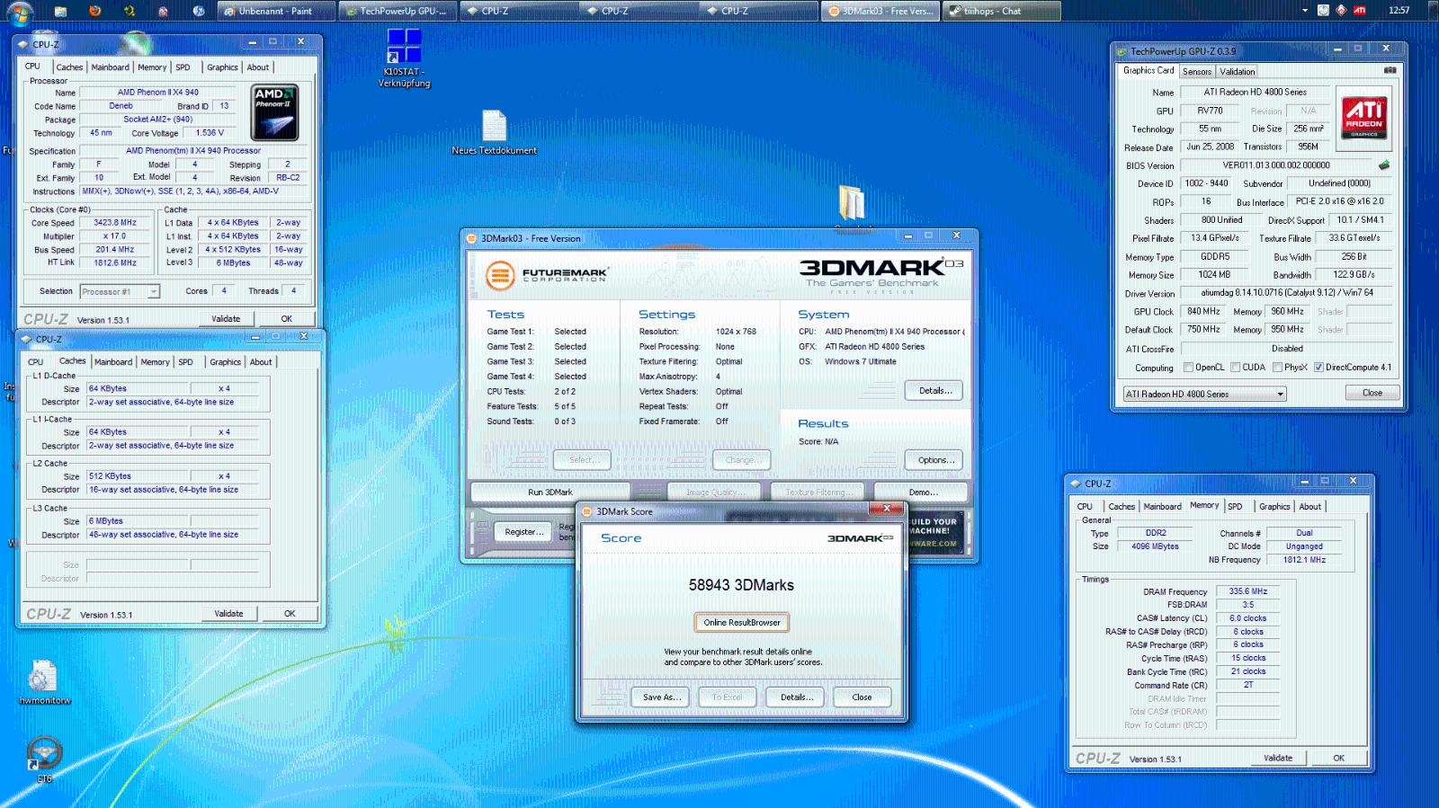Click the System Details button in 3DMark03
Image resolution: width=1439 pixels, height=808 pixels.
click(x=934, y=391)
